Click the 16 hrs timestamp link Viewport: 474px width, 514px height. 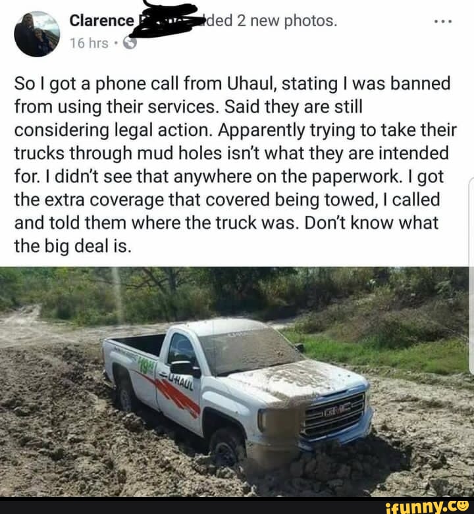89,43
